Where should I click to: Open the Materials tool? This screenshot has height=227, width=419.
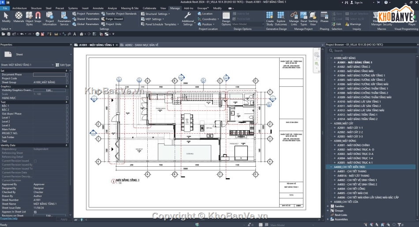(19, 18)
